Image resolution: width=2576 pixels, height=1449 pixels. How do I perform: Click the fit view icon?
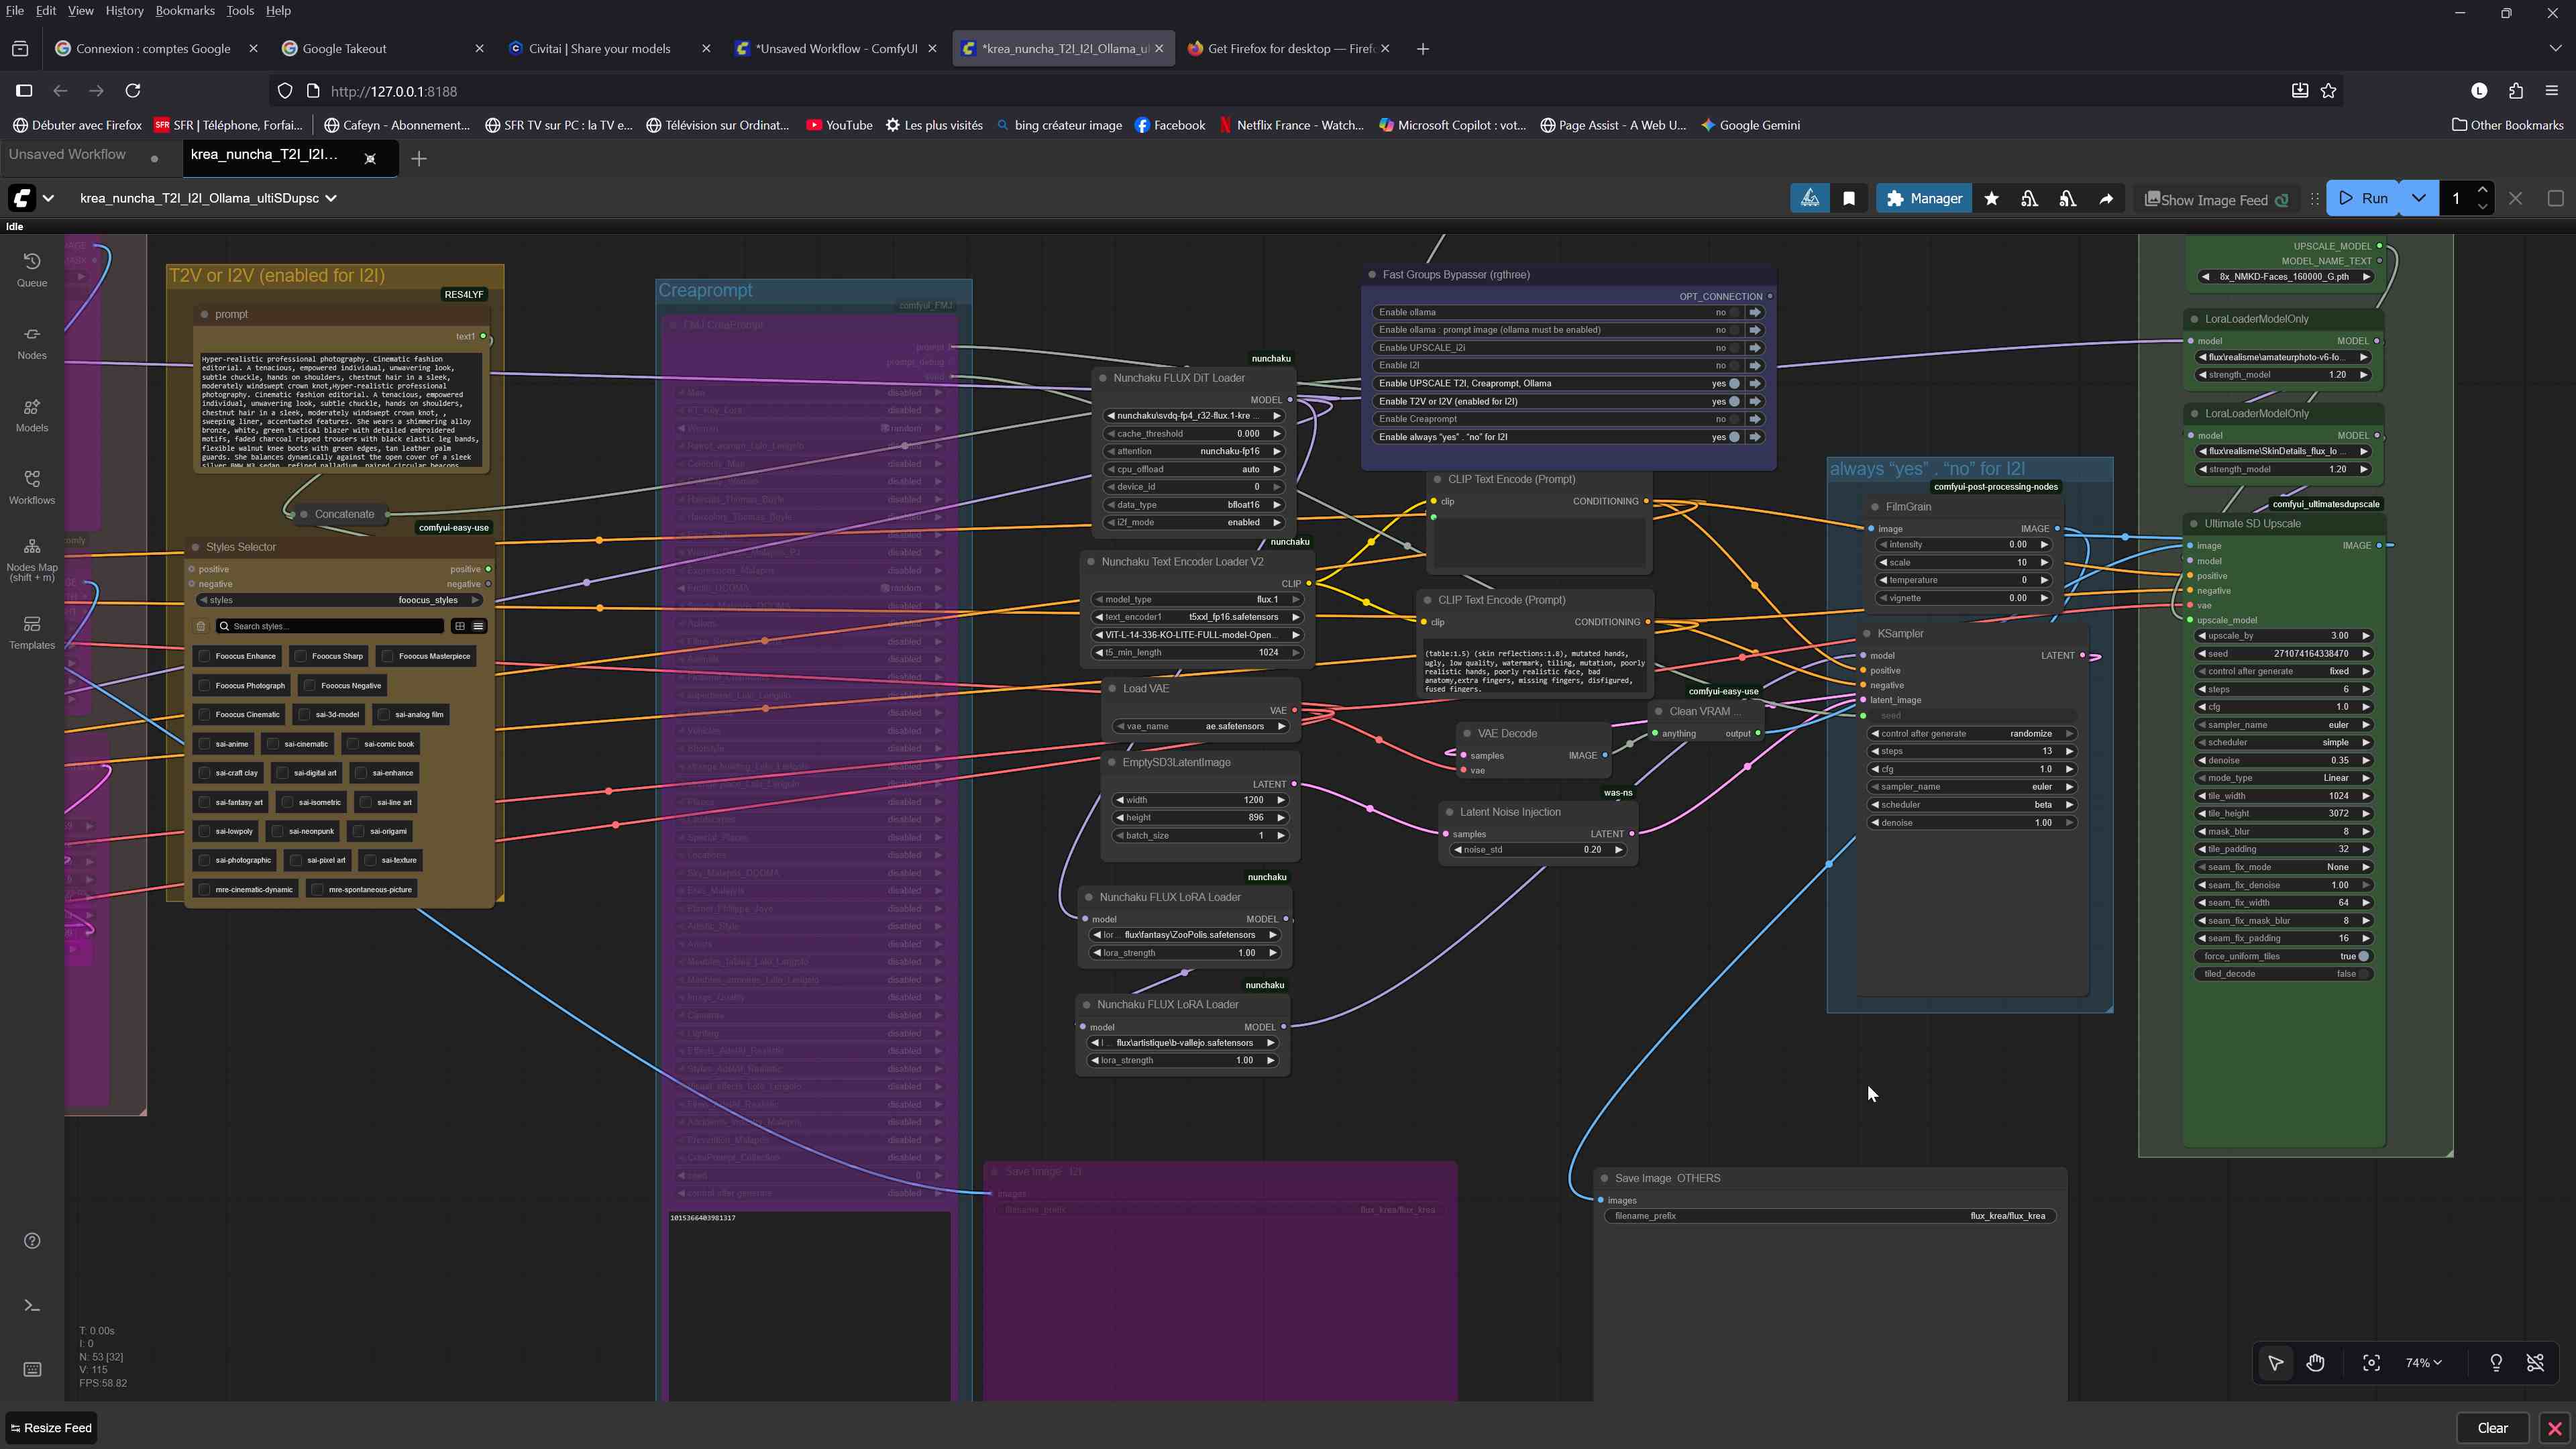coord(2371,1362)
